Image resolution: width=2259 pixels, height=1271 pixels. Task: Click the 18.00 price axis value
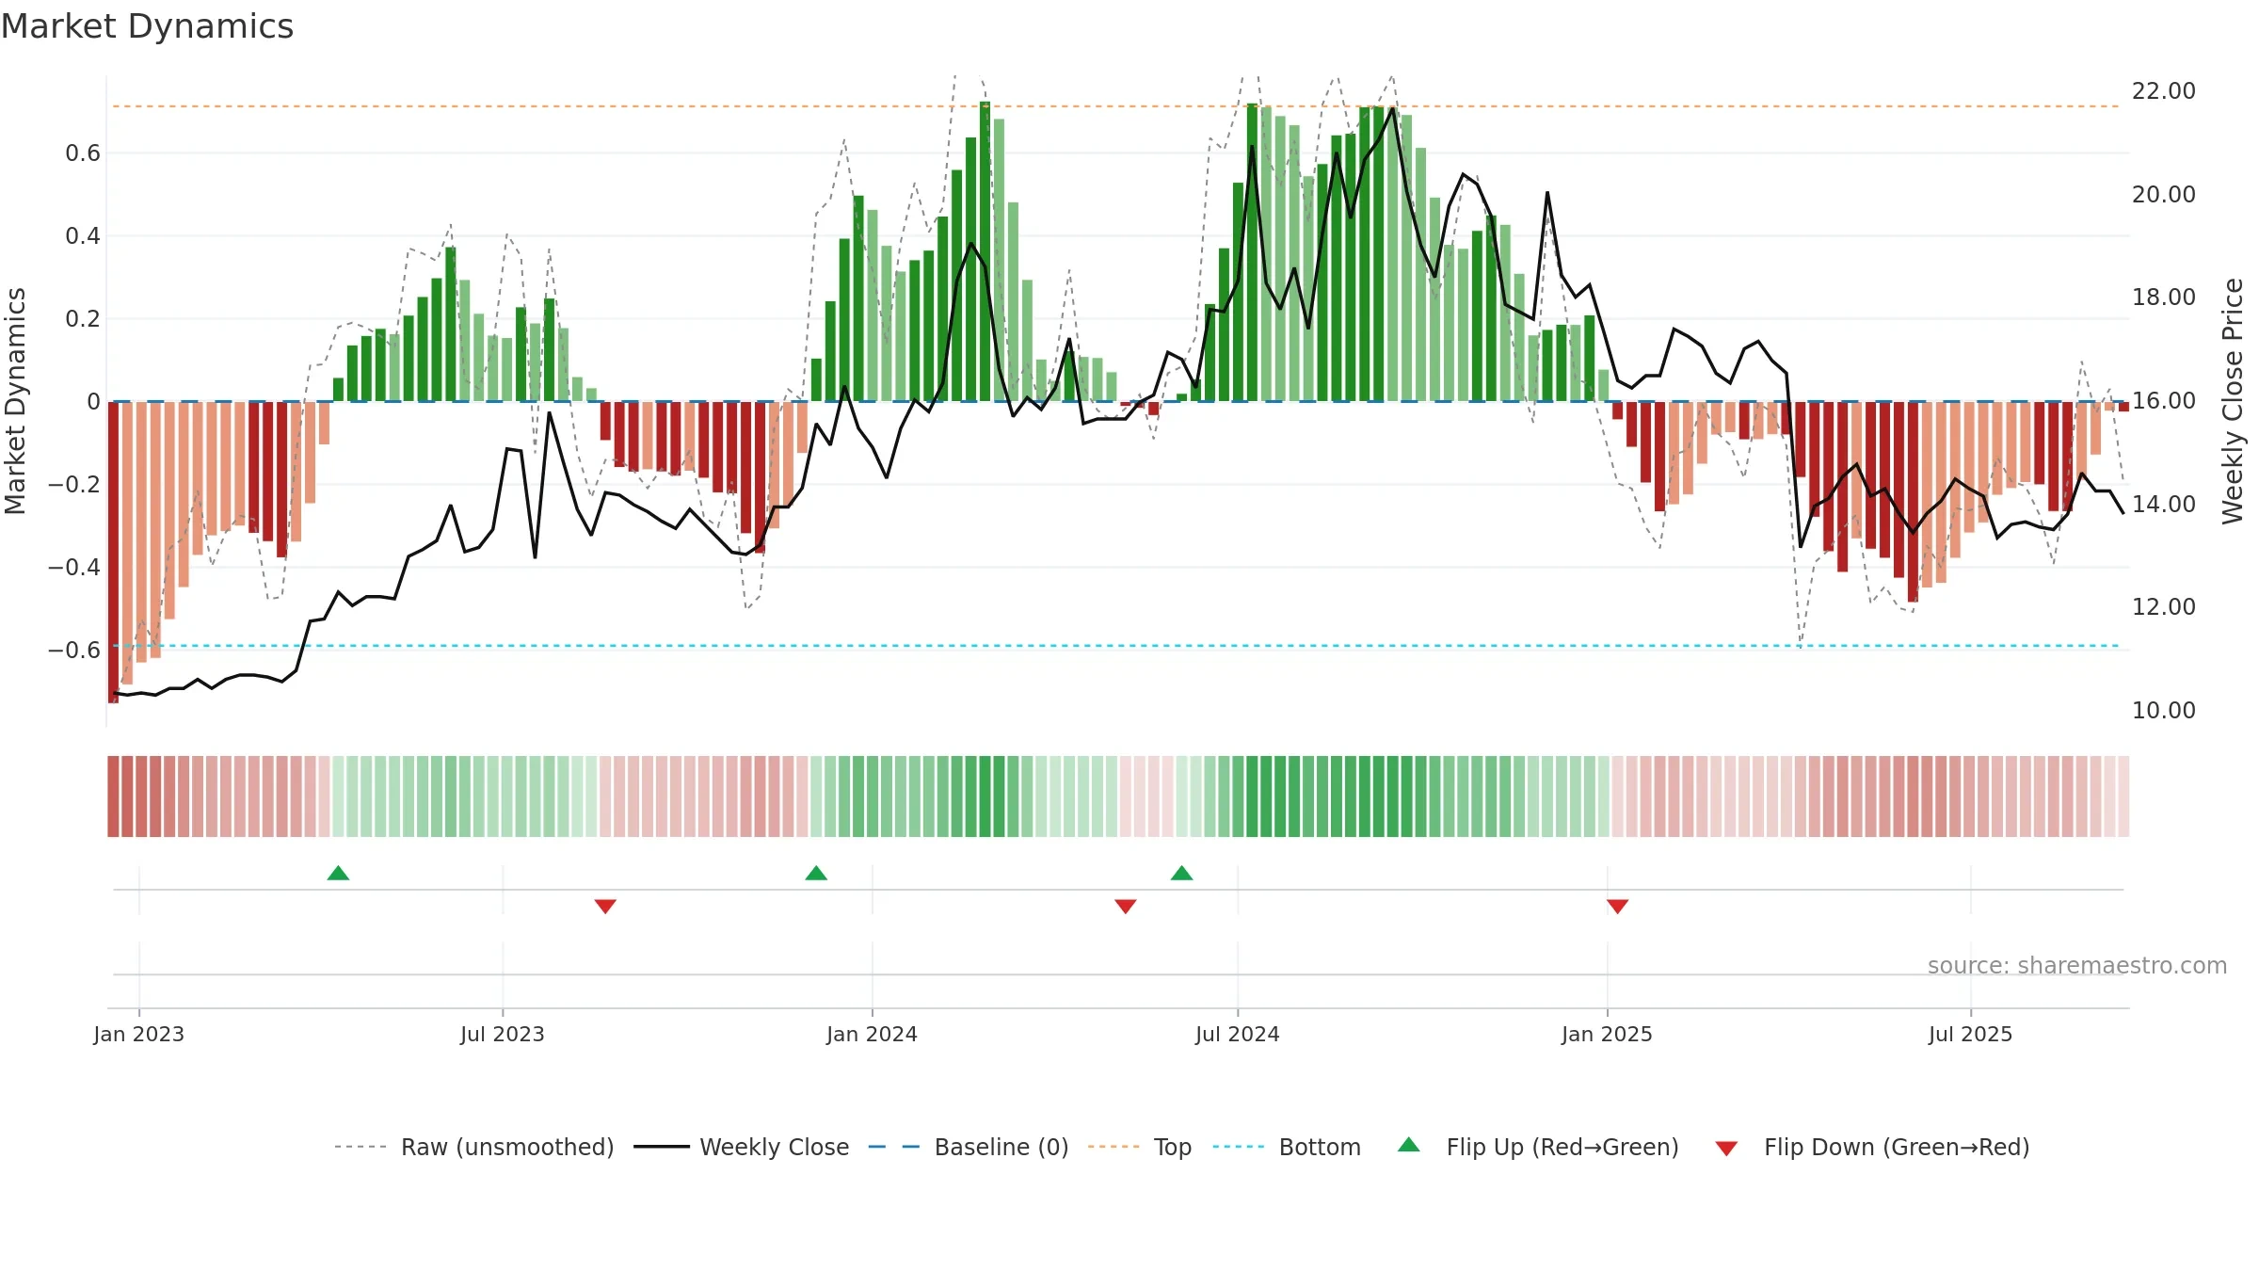(2164, 298)
